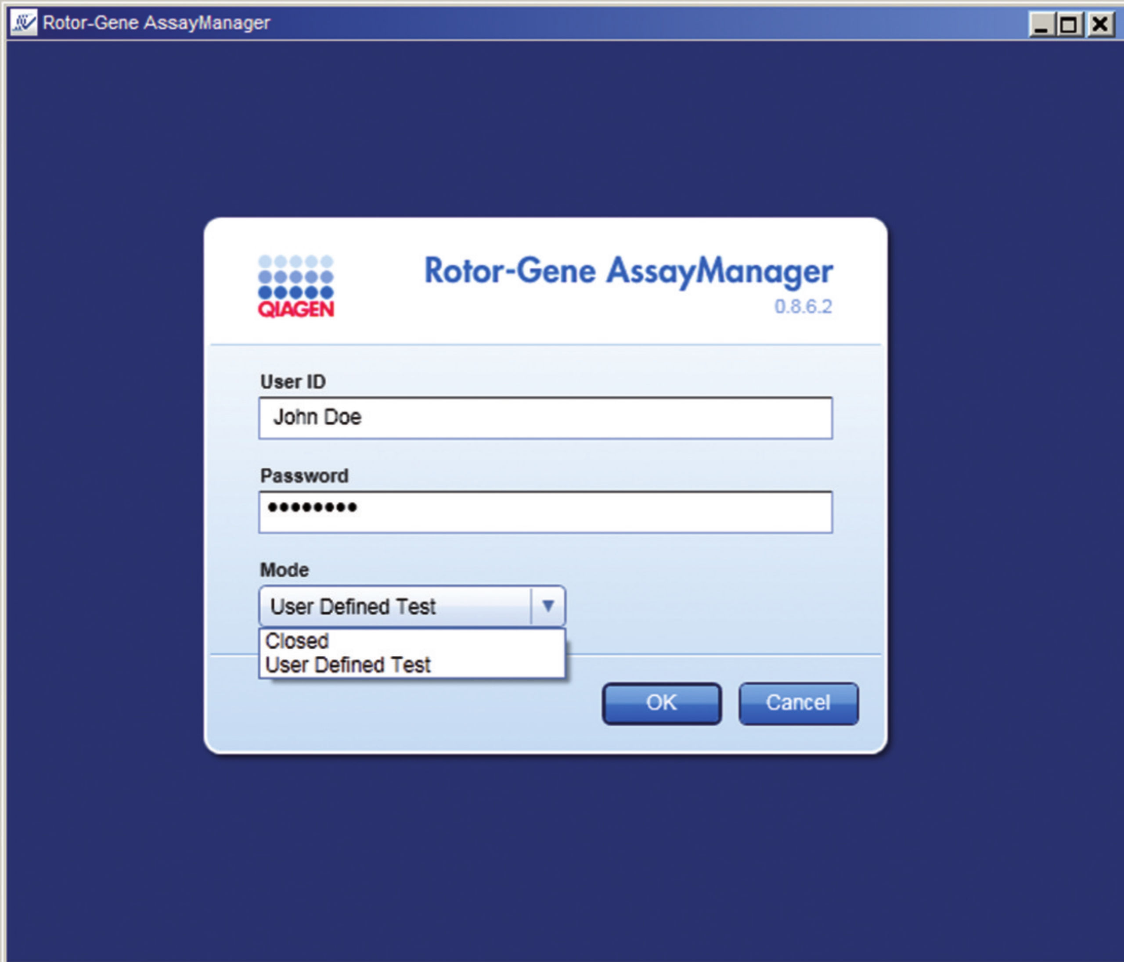Click the Rotor-Gene AssayManager heading in dialog
This screenshot has height=963, width=1124.
[628, 271]
